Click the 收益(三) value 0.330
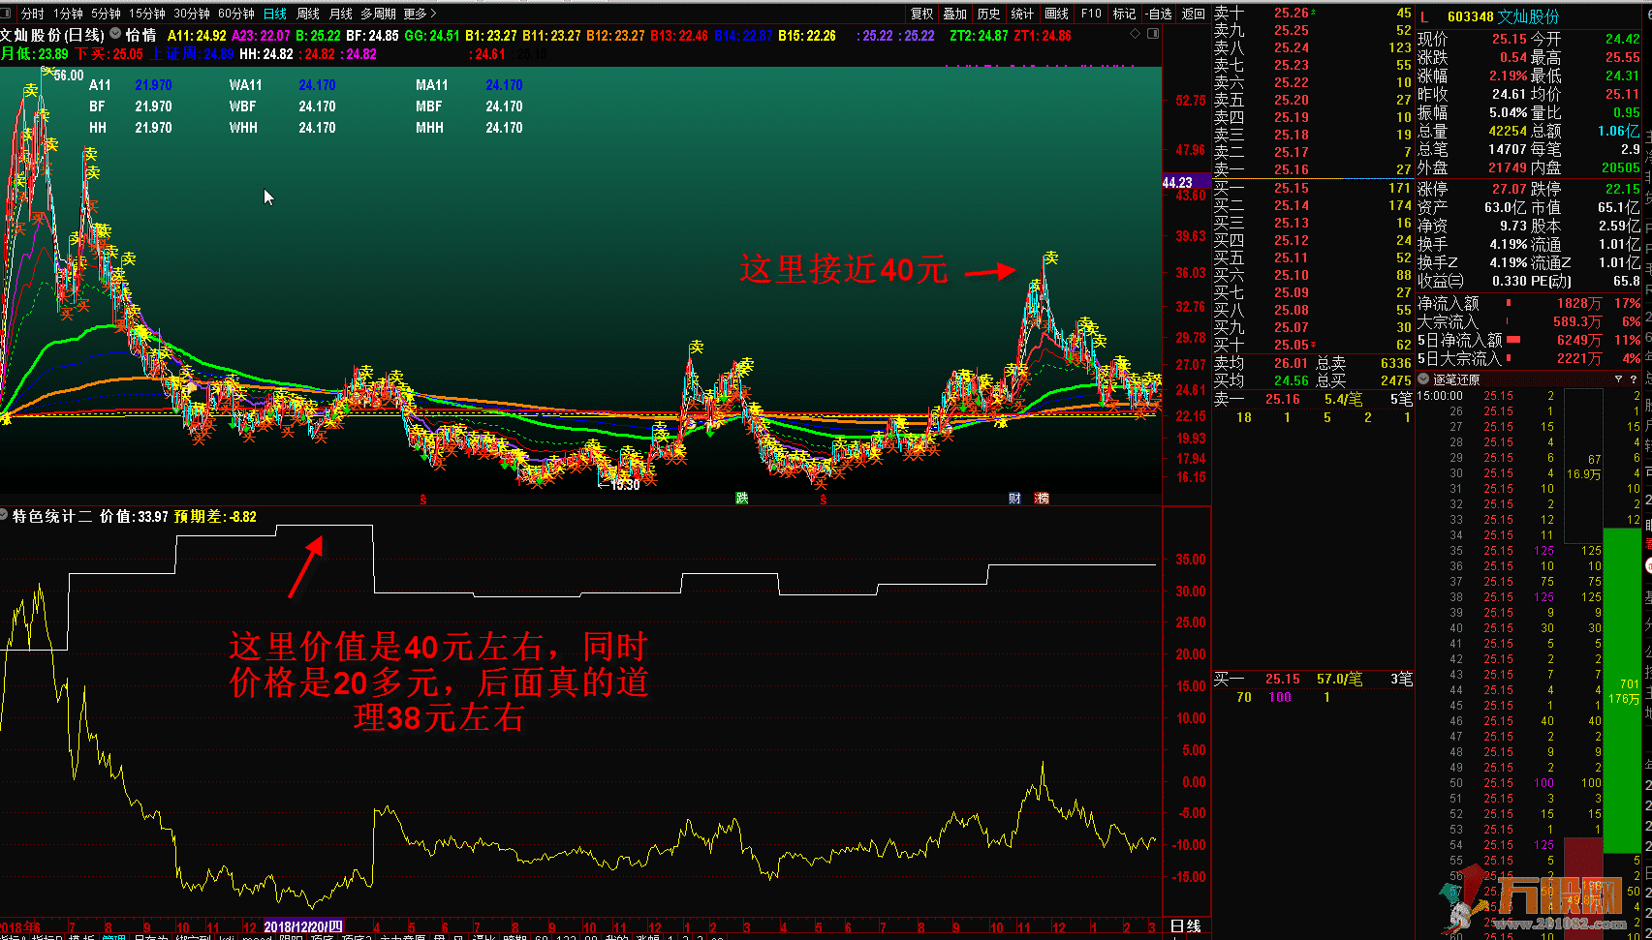Screen dimensions: 1652x940 (x=1510, y=281)
